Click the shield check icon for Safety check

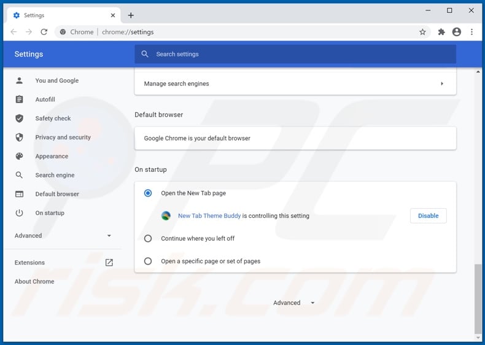19,118
